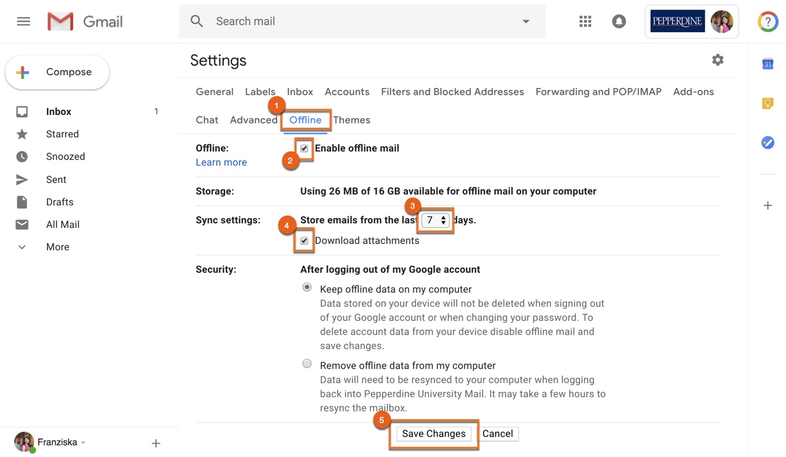Open search options with the search dropdown arrow
The width and height of the screenshot is (786, 457).
click(525, 21)
